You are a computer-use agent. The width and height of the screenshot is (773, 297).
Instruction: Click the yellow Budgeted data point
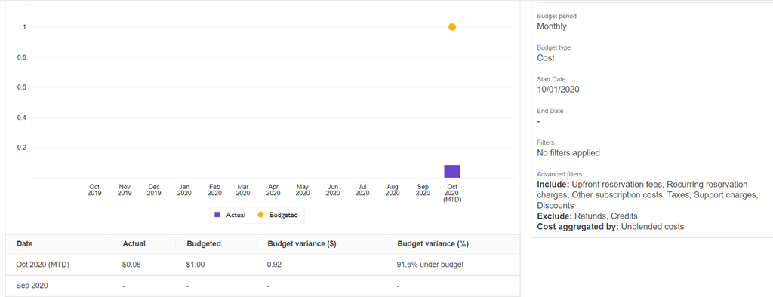452,27
